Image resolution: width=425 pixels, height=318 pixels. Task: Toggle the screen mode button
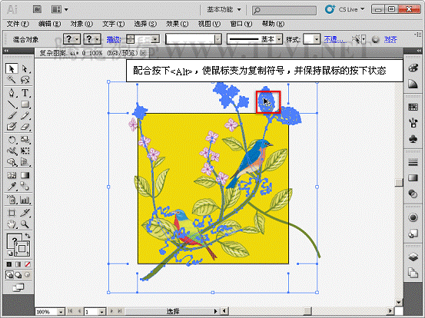18,287
